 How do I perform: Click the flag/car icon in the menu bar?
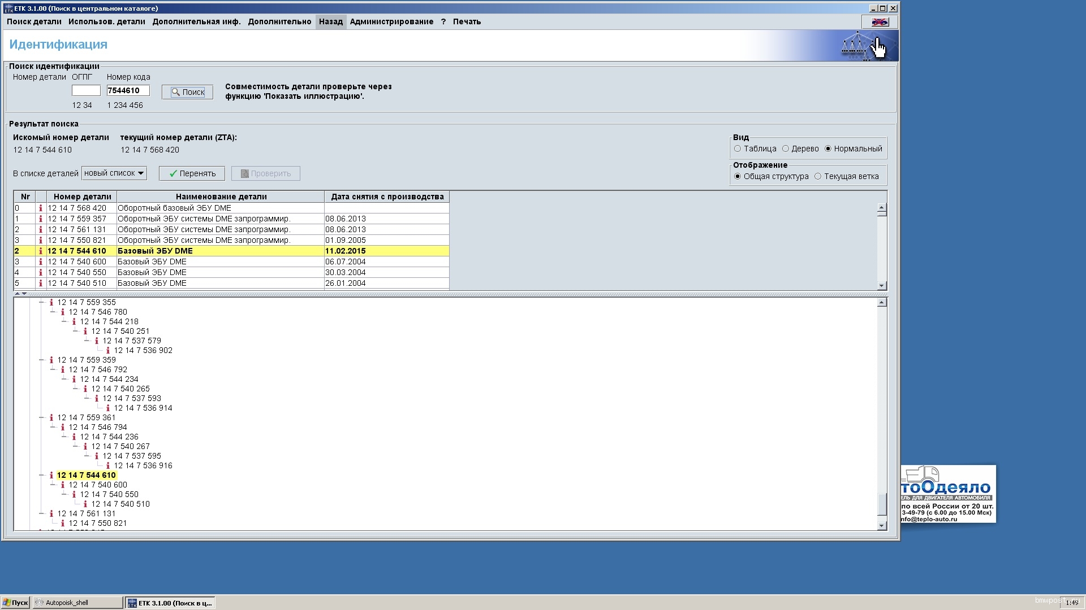pyautogui.click(x=879, y=22)
